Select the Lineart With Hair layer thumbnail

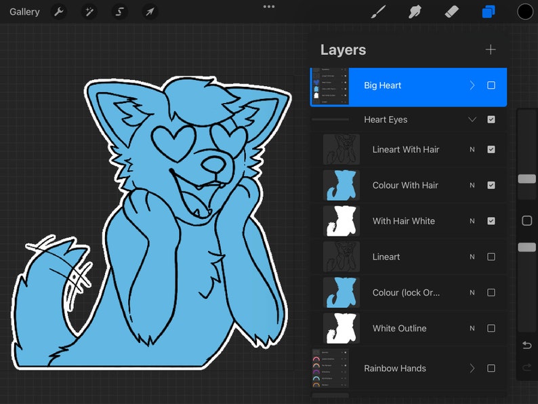click(342, 149)
